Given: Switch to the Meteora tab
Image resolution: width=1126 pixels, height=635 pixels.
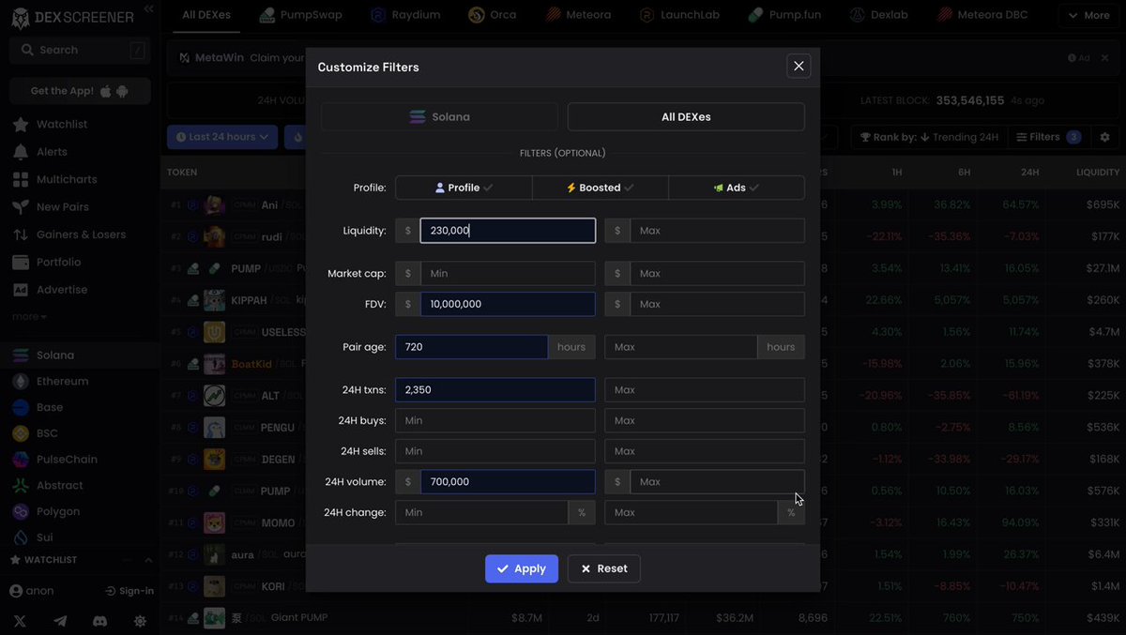Looking at the screenshot, I should [x=578, y=15].
